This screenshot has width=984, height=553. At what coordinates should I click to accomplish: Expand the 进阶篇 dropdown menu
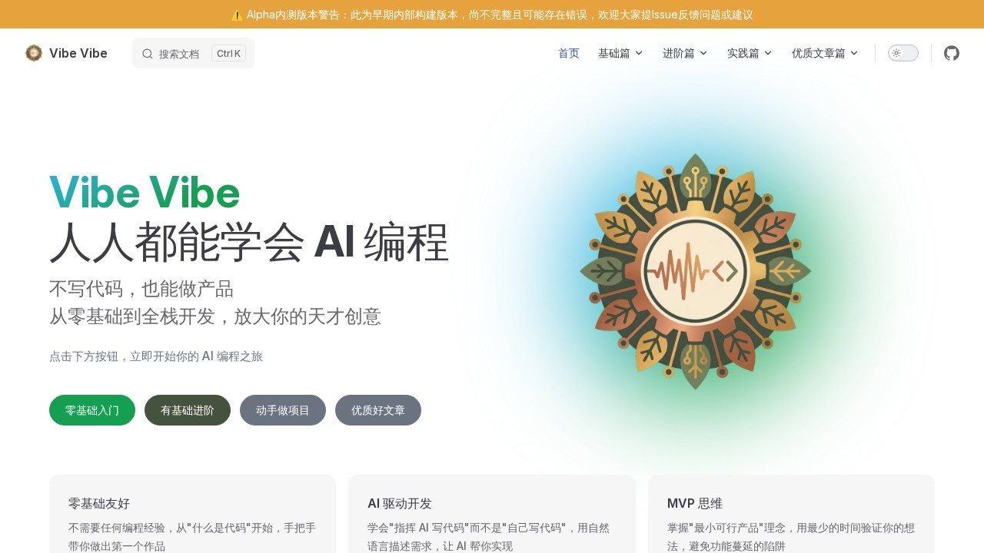click(x=685, y=53)
